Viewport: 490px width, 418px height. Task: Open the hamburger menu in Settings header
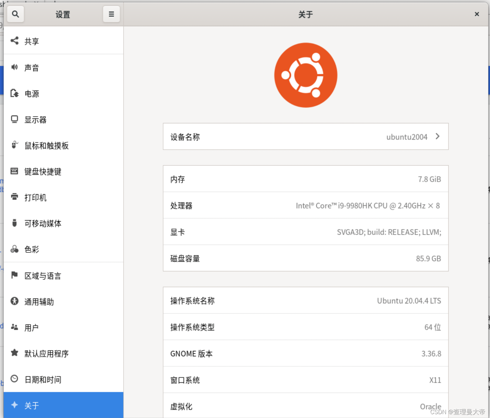coord(111,14)
